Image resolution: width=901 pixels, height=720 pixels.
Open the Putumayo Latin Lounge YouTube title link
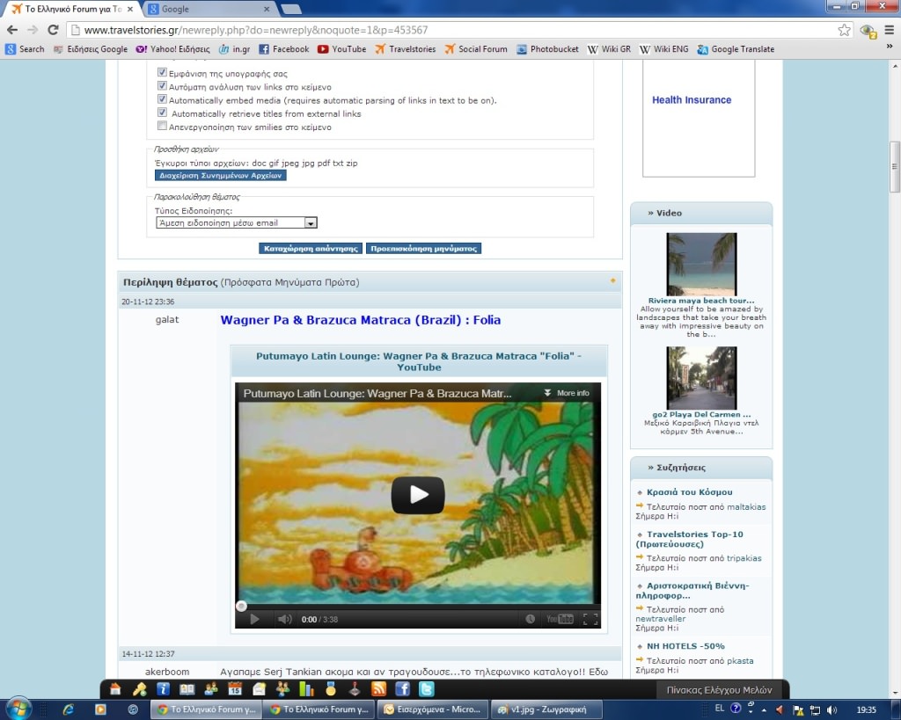click(x=419, y=361)
